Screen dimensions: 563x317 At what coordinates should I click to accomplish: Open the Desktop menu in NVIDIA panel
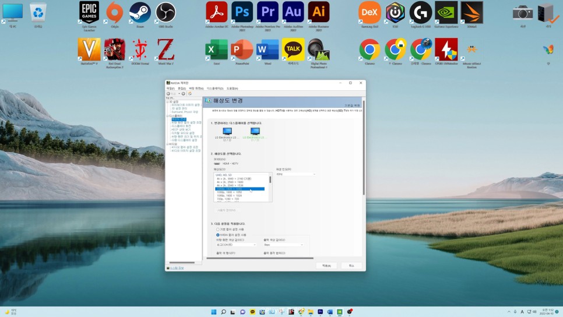tap(196, 89)
